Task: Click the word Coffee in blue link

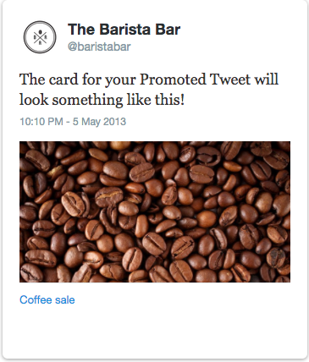Action: (36, 299)
